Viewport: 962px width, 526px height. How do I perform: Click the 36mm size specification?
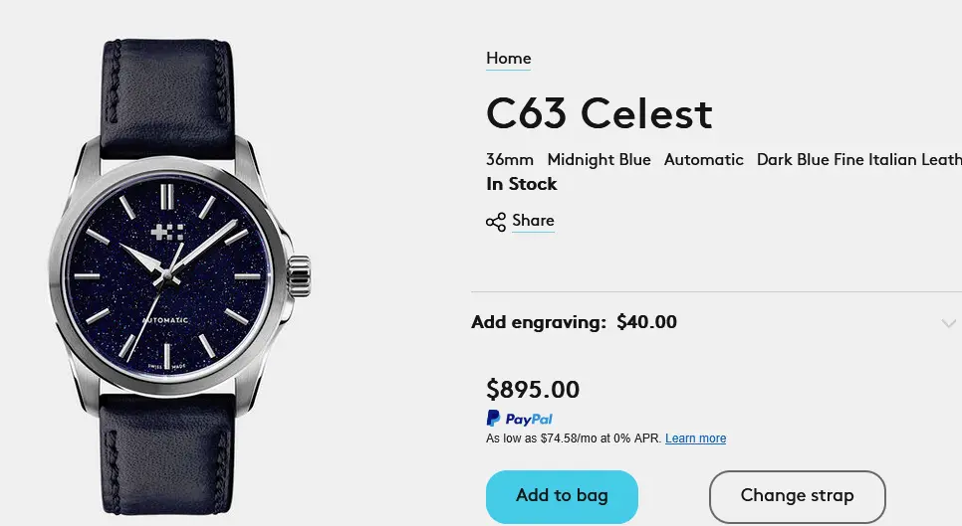click(510, 159)
